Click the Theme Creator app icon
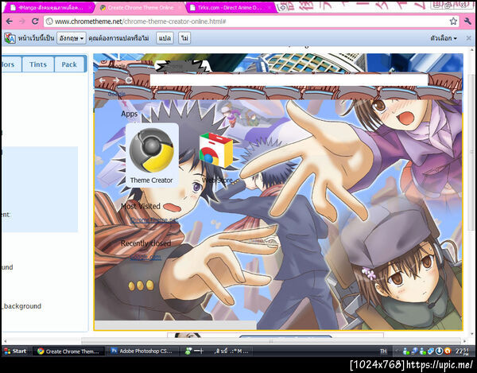 coord(152,154)
